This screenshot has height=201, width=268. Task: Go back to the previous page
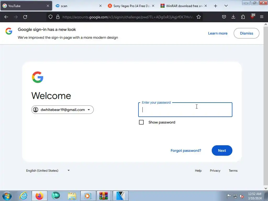tap(6, 17)
